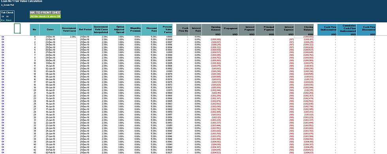
Task: Click the 'Cumulative Cash Flow Undiscounted' header
Action: [x=346, y=30]
